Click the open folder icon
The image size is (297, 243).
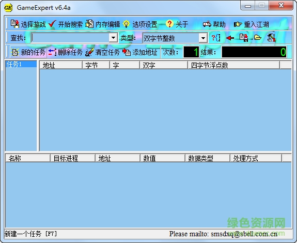click(x=257, y=38)
